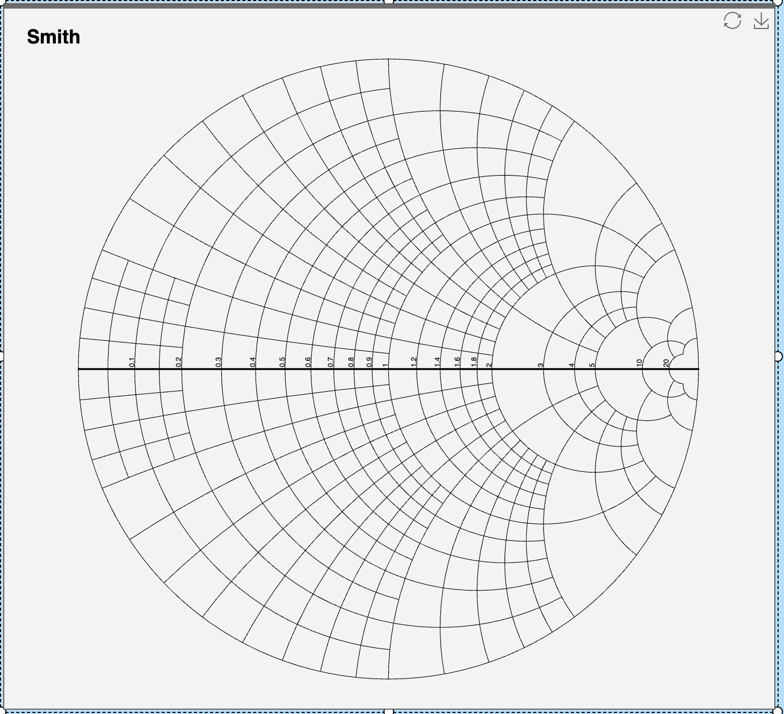This screenshot has width=784, height=714.
Task: Click the 20 resistance label on the axis
Action: 666,361
